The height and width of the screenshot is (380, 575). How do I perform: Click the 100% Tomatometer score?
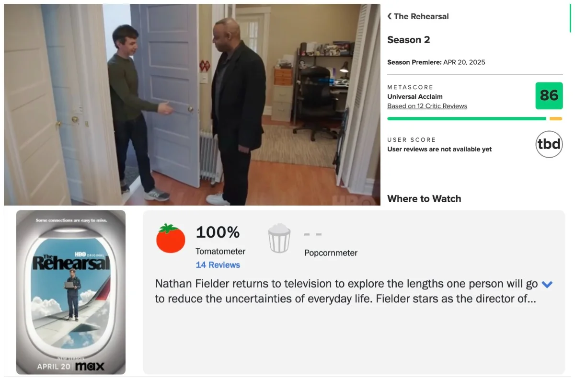coord(218,232)
